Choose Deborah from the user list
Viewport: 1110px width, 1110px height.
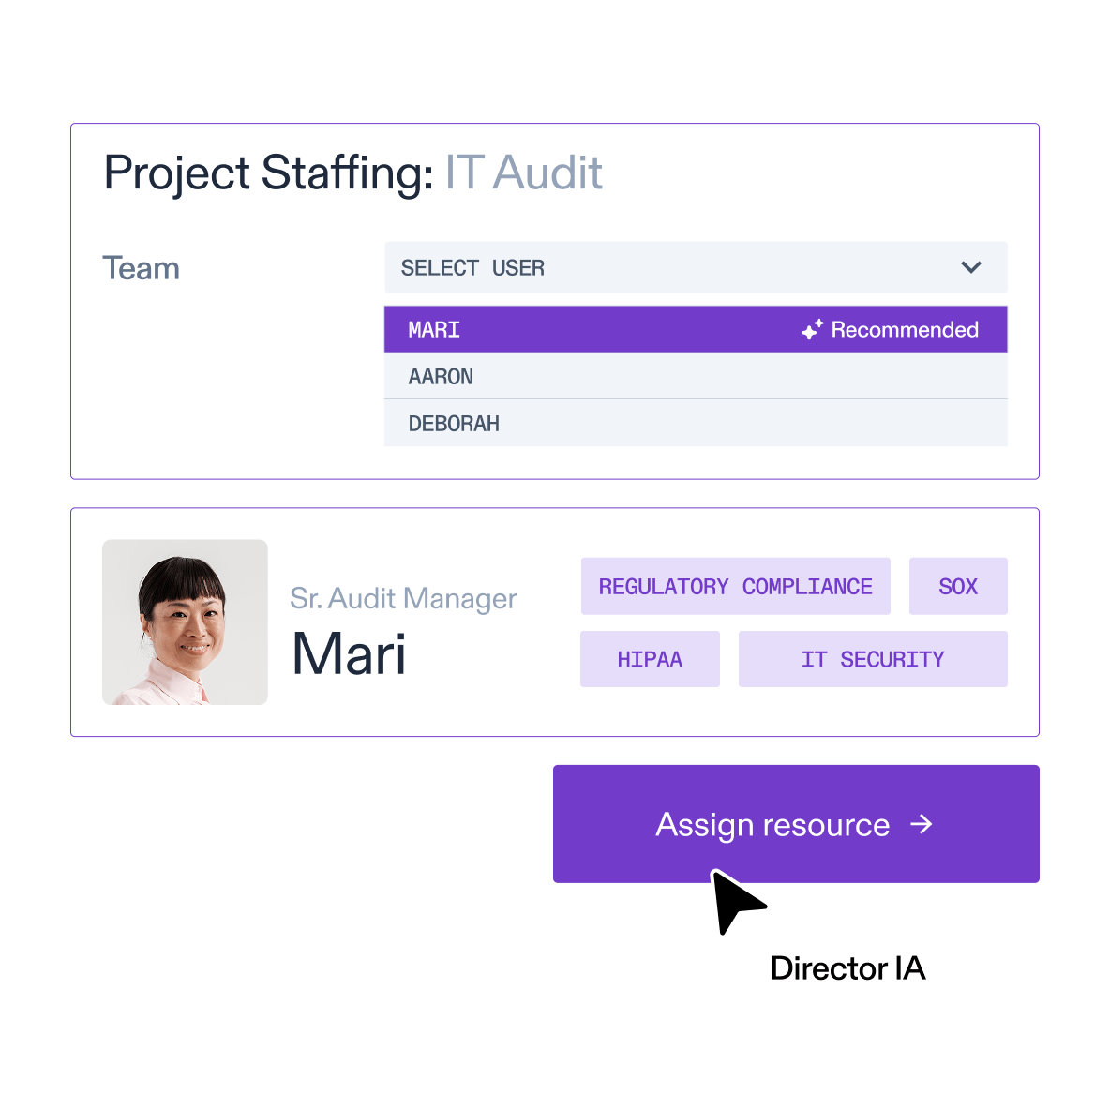pyautogui.click(x=696, y=424)
